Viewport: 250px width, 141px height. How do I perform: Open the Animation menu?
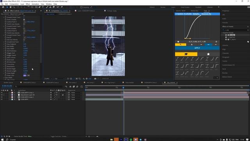pos(35,4)
